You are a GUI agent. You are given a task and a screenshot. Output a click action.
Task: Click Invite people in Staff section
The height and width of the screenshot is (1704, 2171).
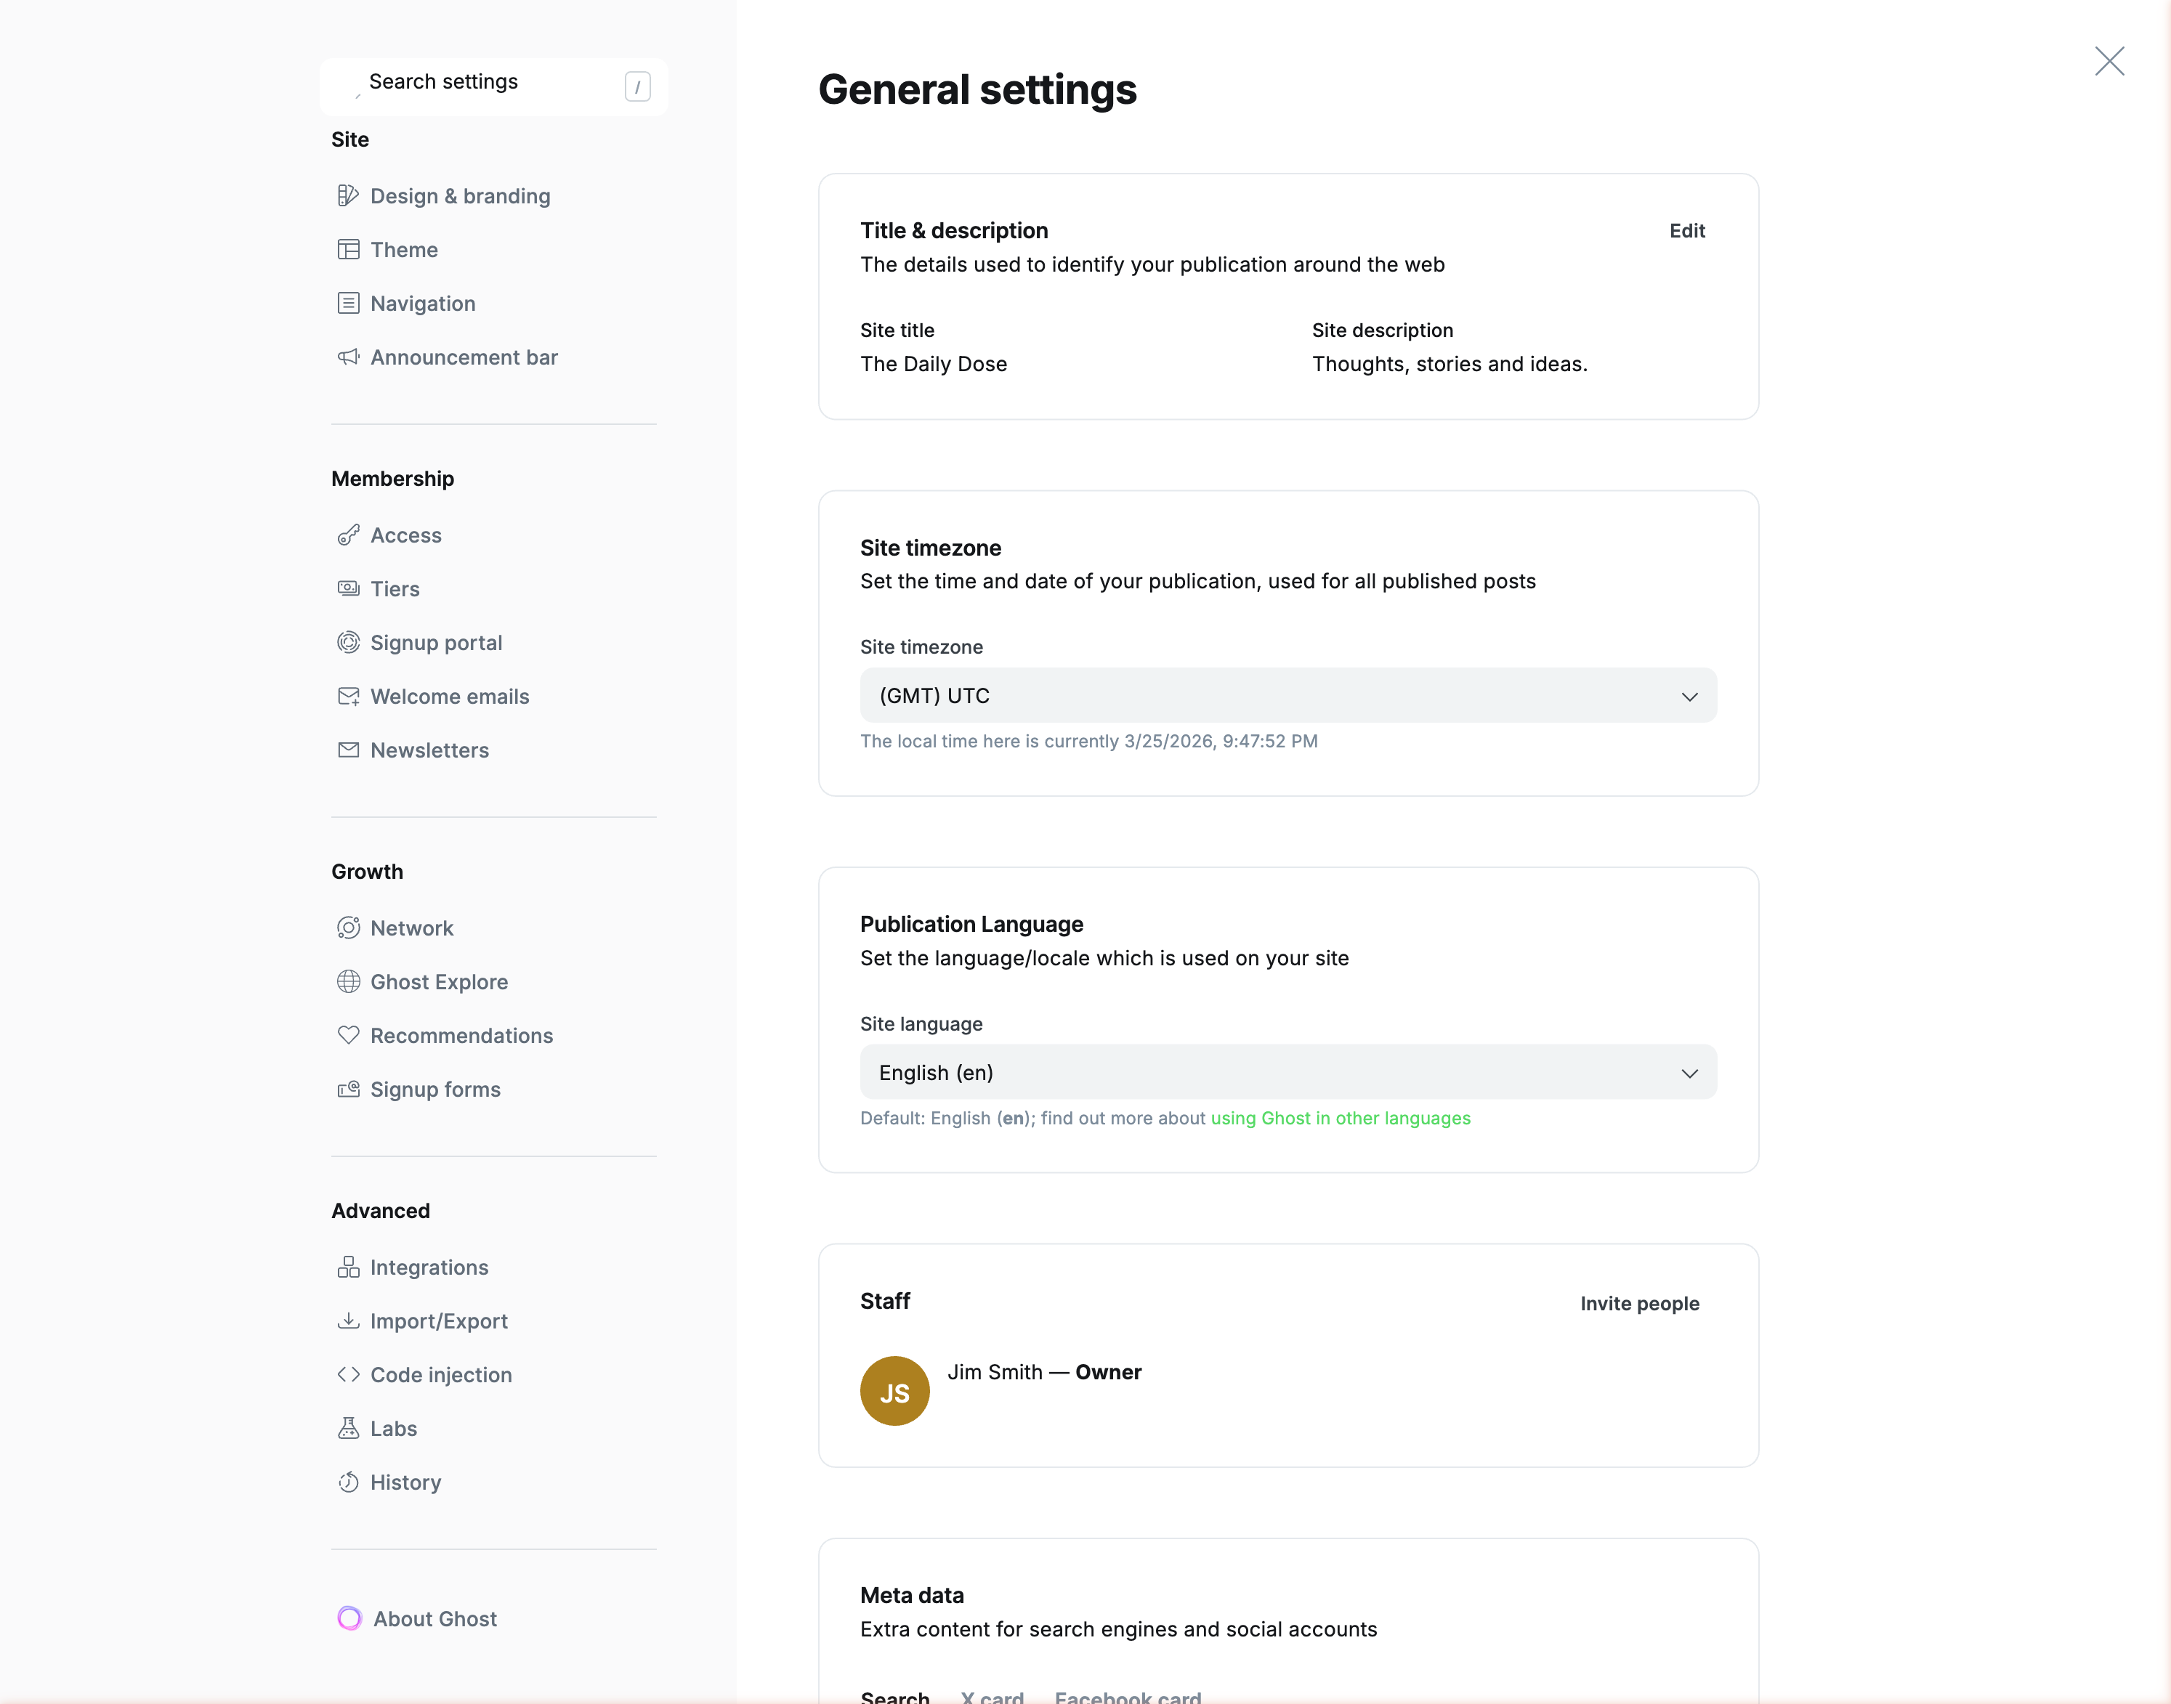tap(1638, 1304)
